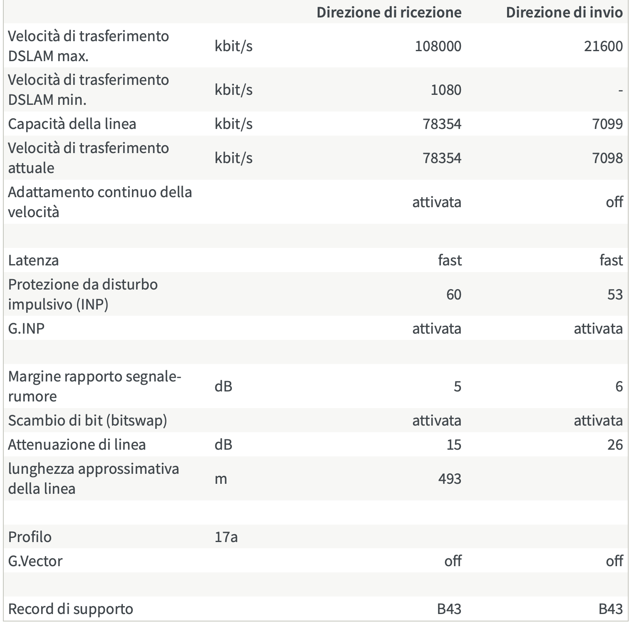Click the G.Vector row label
Viewport: 632px width, 624px height.
35,561
